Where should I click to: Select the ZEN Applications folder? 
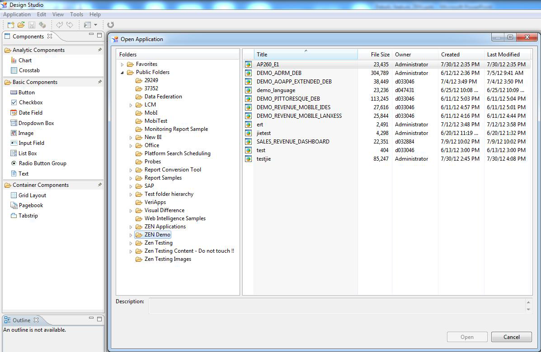click(x=165, y=227)
